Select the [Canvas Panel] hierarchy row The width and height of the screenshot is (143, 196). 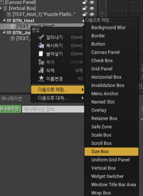48,2
